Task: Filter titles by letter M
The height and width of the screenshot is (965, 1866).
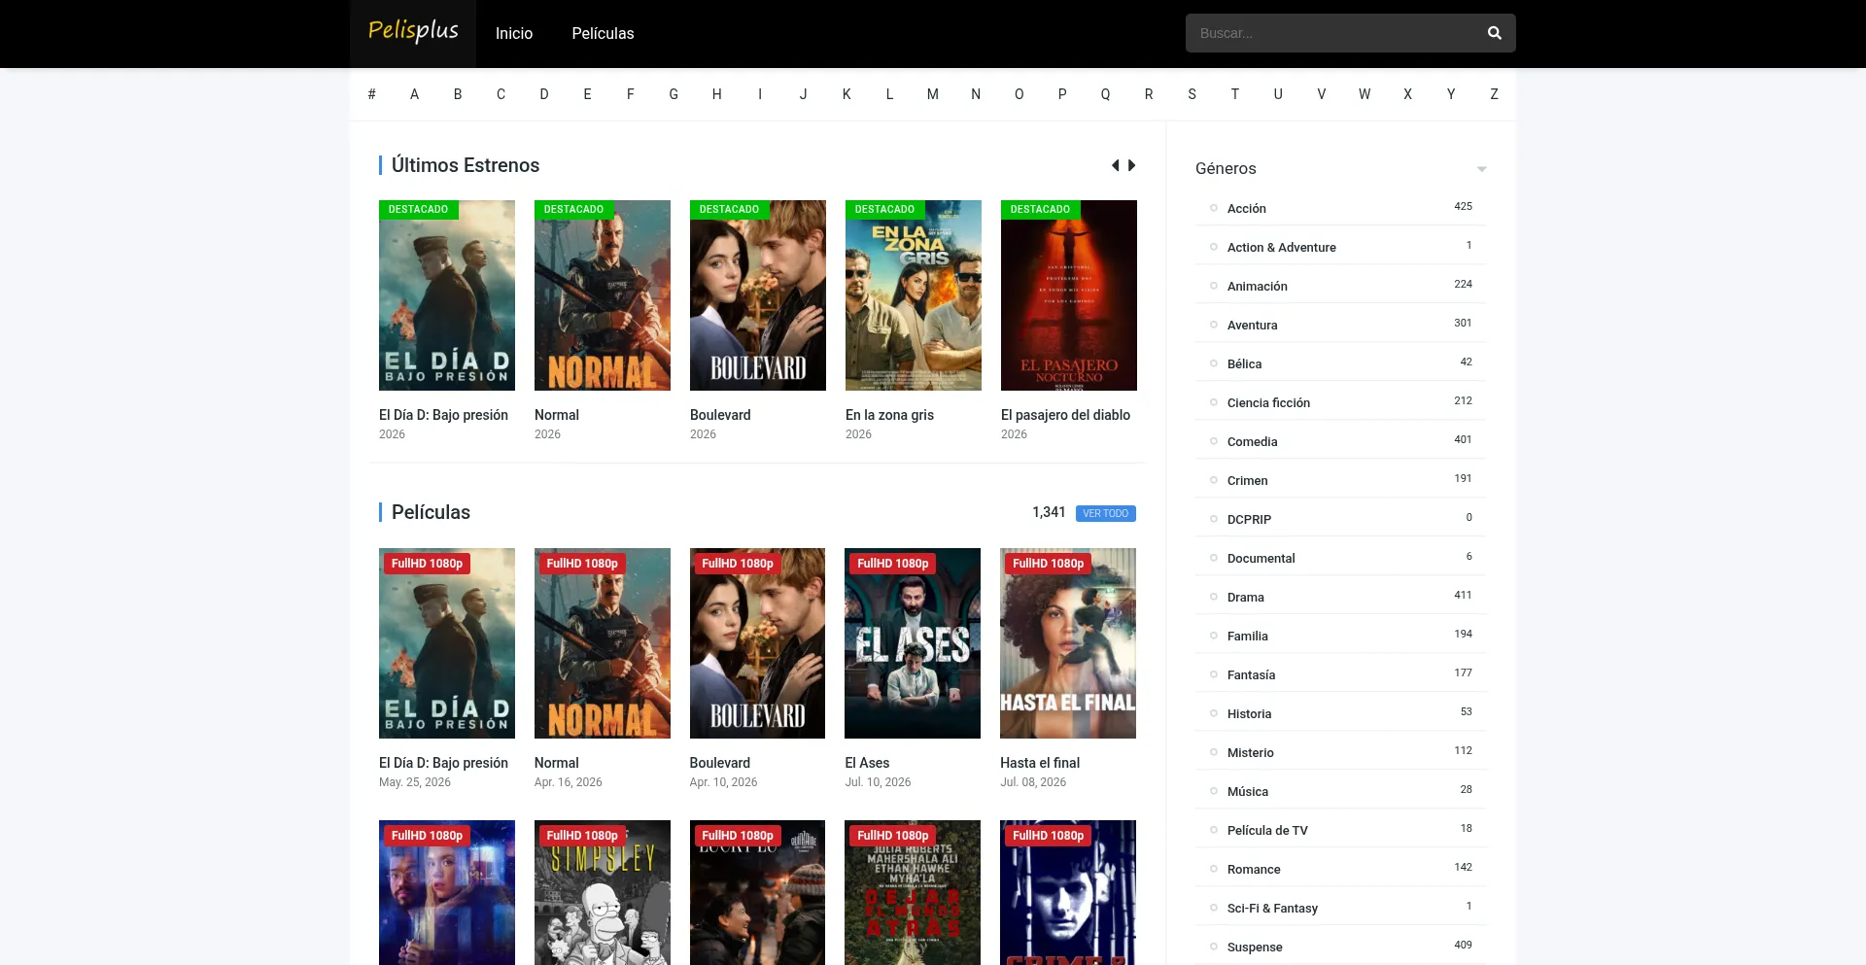Action: pos(933,94)
